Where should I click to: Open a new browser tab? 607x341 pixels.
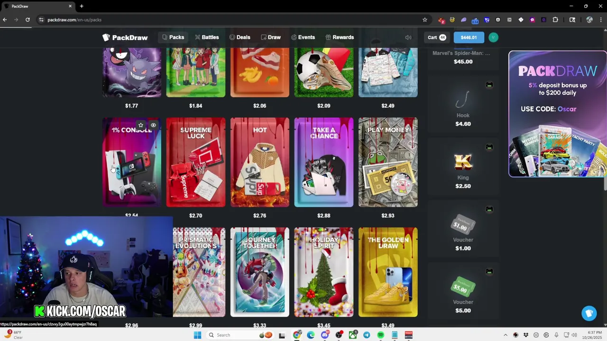82,6
